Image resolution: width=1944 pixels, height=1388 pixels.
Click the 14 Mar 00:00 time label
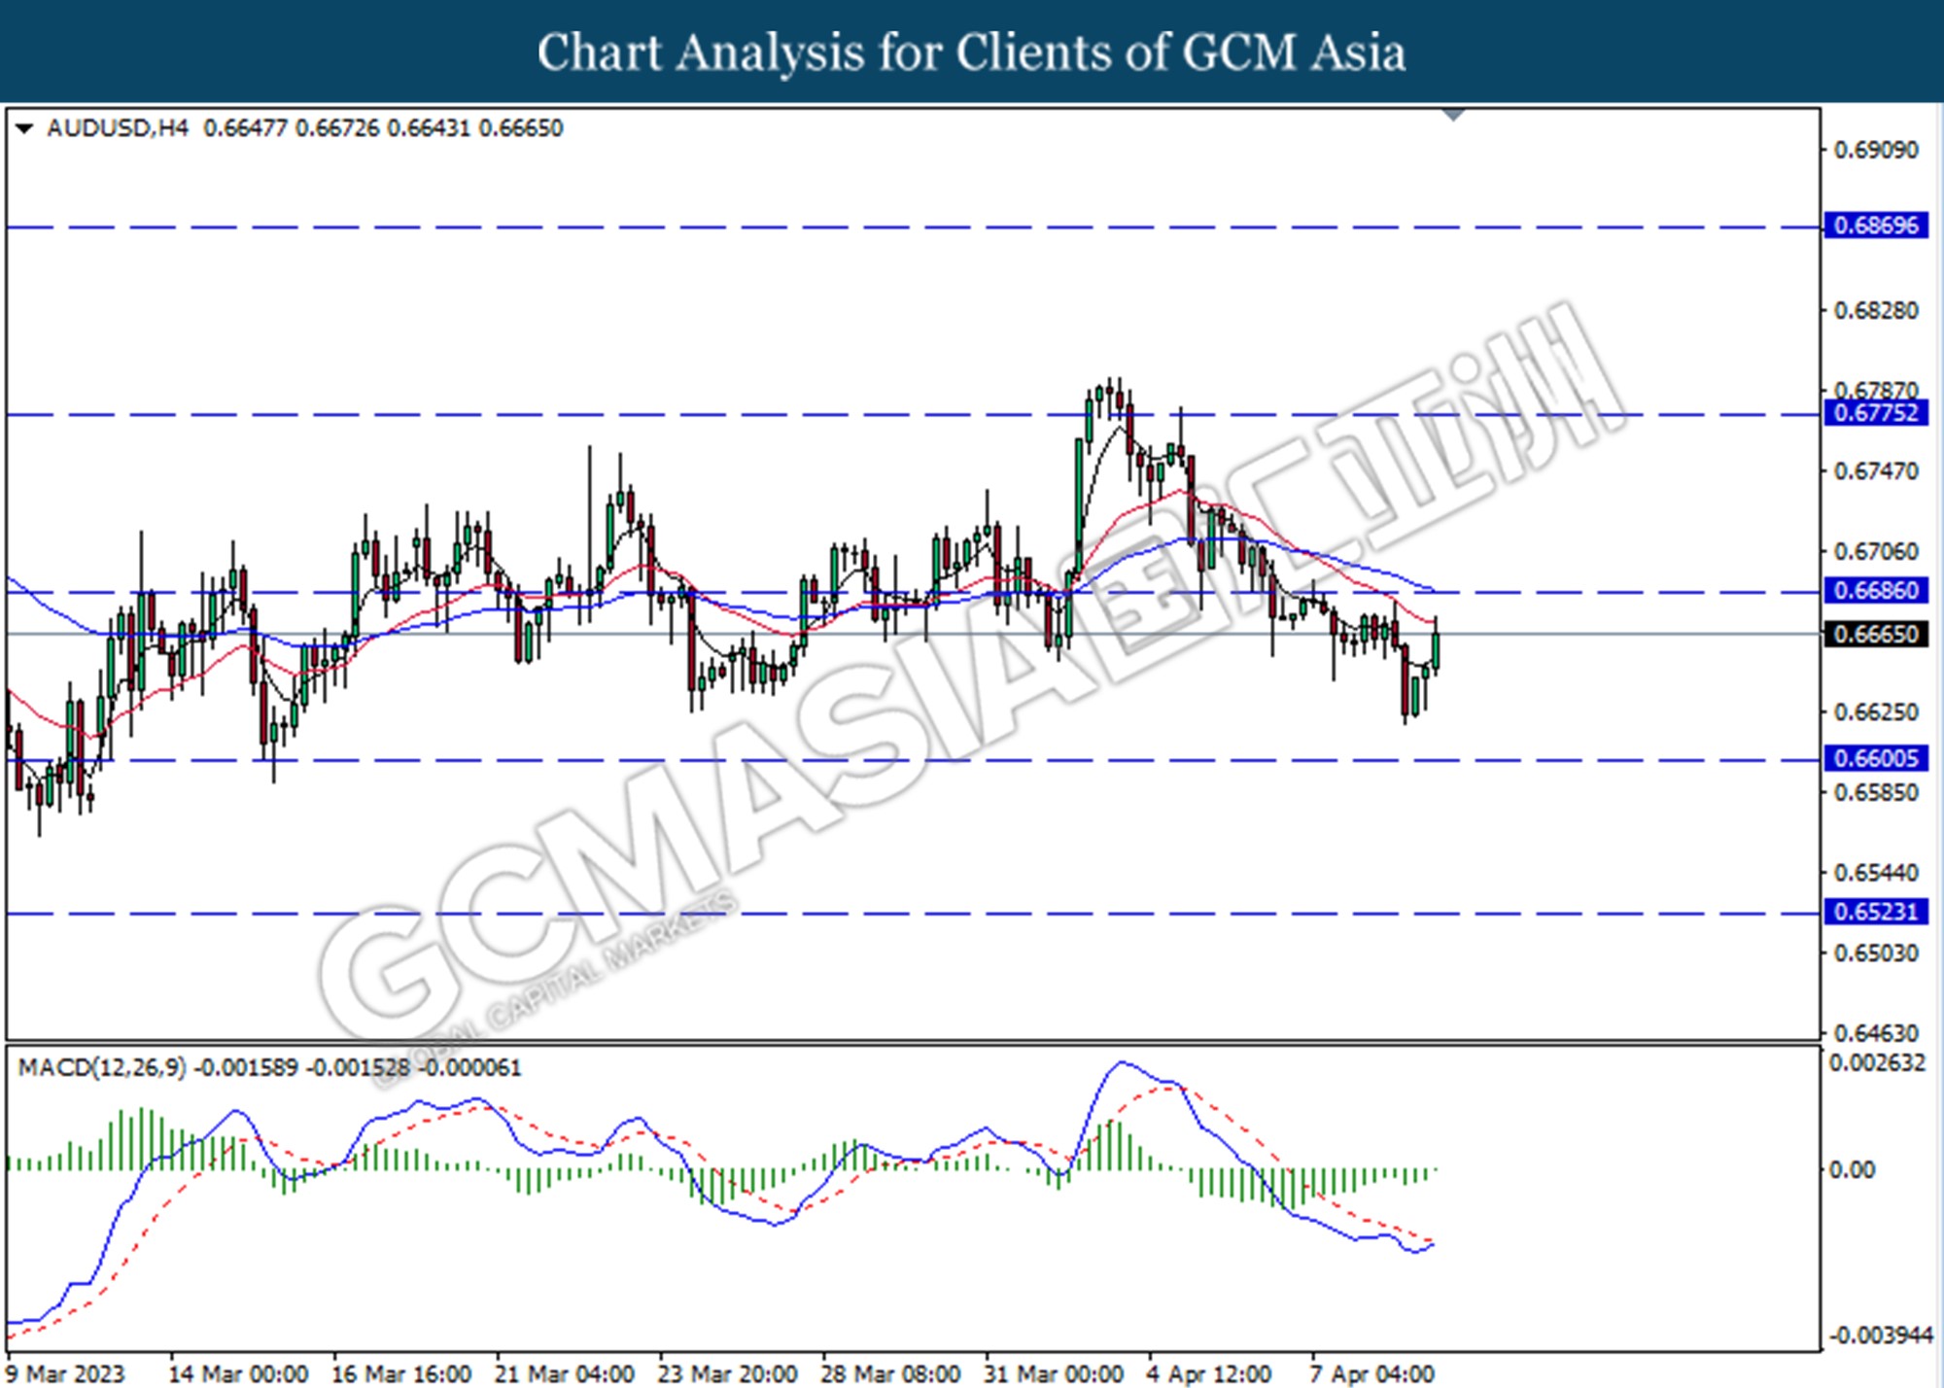click(x=238, y=1373)
